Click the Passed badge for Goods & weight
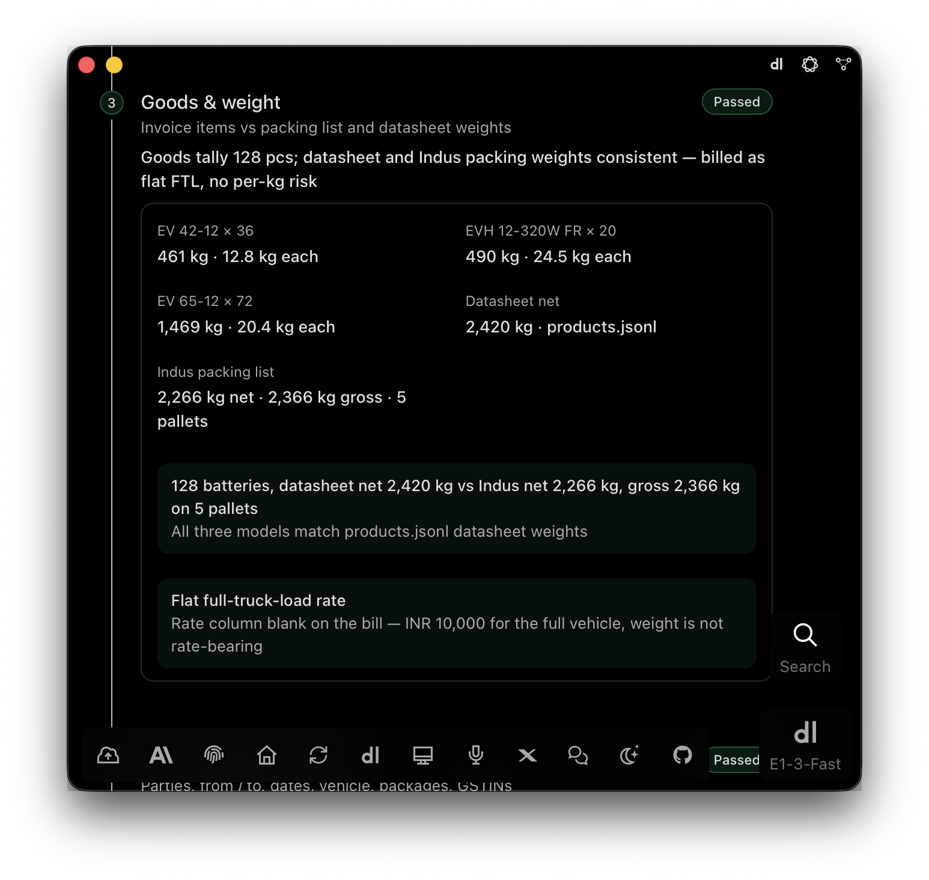The height and width of the screenshot is (880, 929). click(x=737, y=102)
